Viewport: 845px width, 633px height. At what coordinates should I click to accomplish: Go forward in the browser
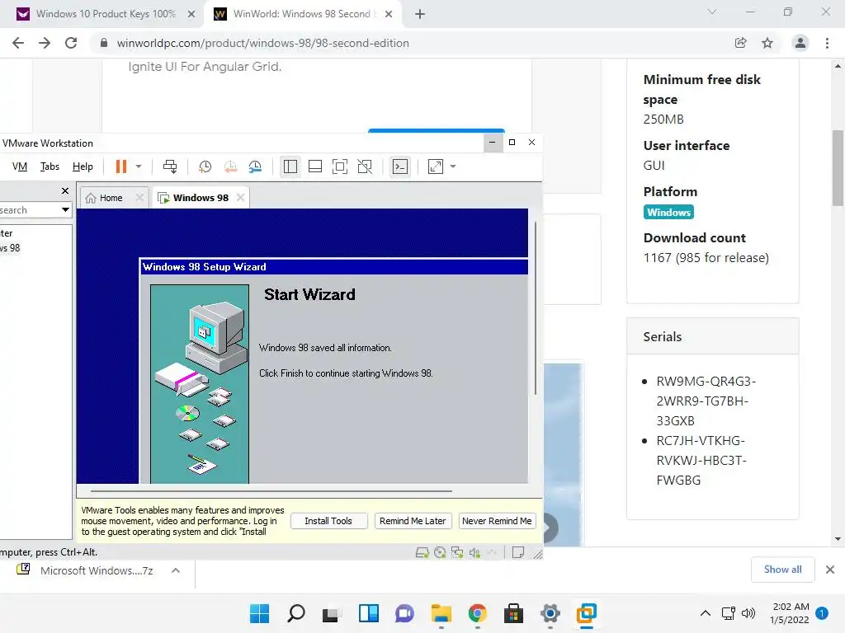45,43
